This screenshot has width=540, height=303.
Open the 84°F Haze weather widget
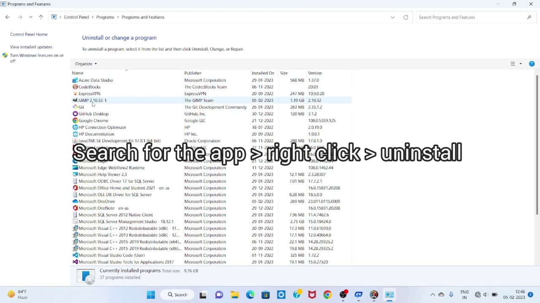click(17, 295)
